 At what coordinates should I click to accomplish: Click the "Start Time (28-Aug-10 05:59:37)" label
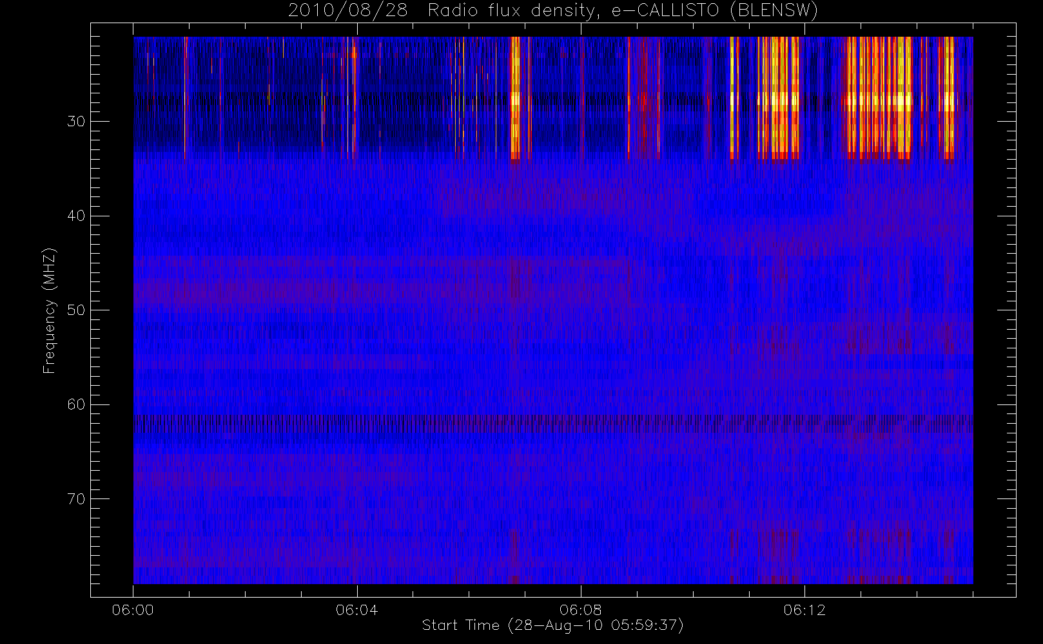(552, 625)
